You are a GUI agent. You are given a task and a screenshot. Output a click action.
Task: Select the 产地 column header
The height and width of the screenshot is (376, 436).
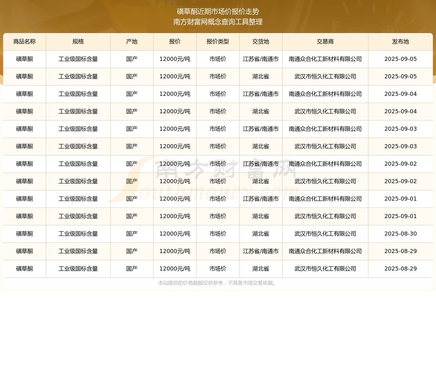[x=132, y=42]
